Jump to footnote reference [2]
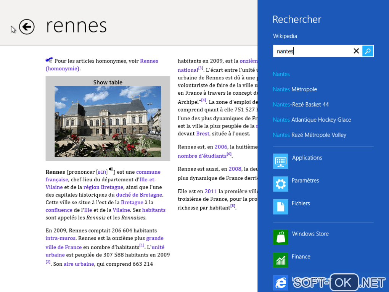The width and height of the screenshot is (389, 292). pos(48,262)
